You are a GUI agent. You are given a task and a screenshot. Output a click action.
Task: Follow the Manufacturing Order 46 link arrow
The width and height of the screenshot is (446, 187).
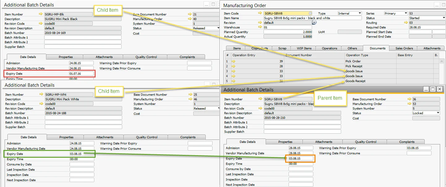tap(190, 99)
